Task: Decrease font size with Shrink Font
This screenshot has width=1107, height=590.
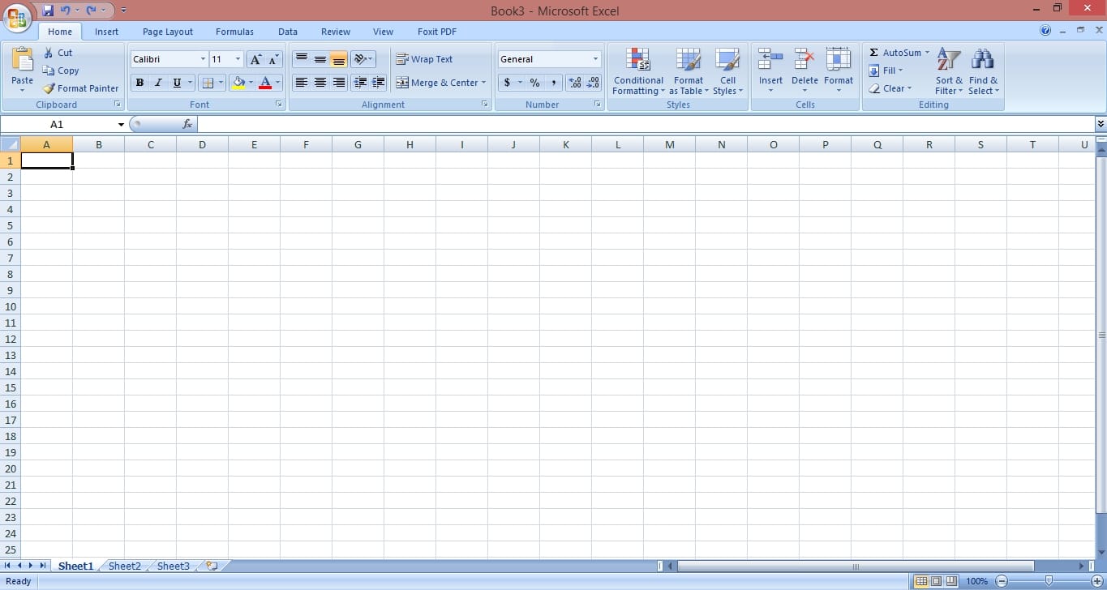Action: (x=273, y=59)
